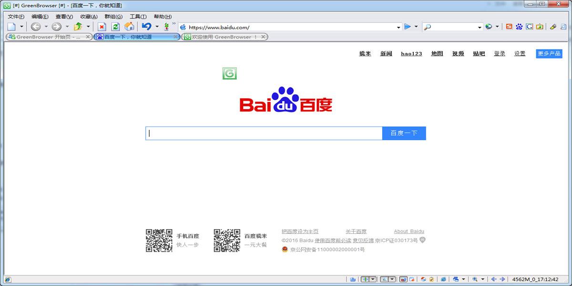This screenshot has width=572, height=286.
Task: Stop loading the current page
Action: pos(101,27)
